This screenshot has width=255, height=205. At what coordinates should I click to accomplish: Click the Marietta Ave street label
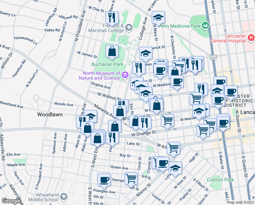point(105,111)
